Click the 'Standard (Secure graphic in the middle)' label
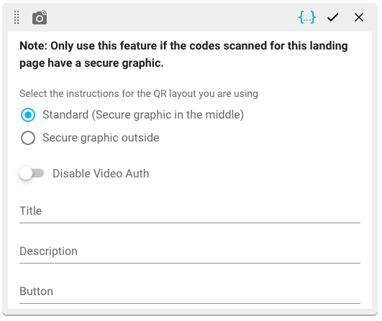Viewport: 382px width, 321px height. pos(143,115)
